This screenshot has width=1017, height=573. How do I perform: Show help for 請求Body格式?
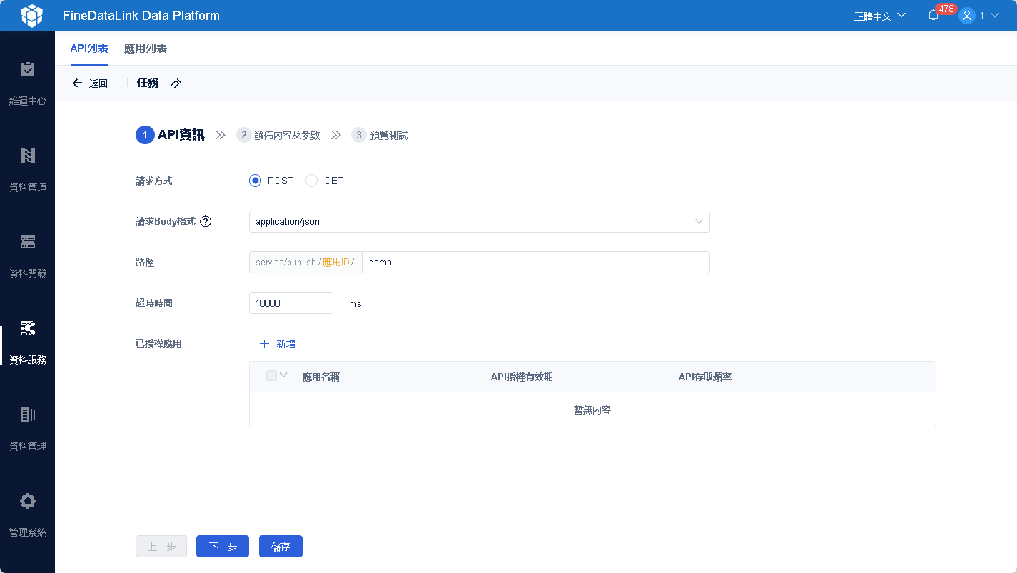[206, 221]
